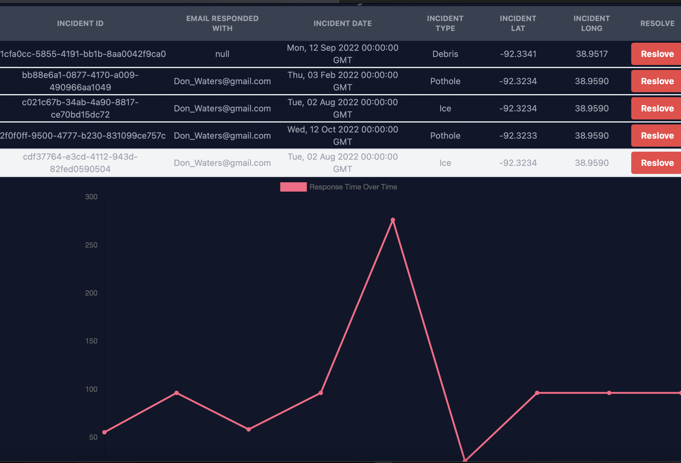The image size is (681, 463).
Task: Click the Incident Long column header
Action: (x=591, y=24)
